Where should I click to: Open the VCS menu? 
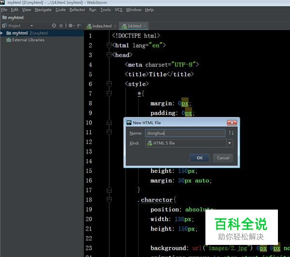(x=118, y=10)
